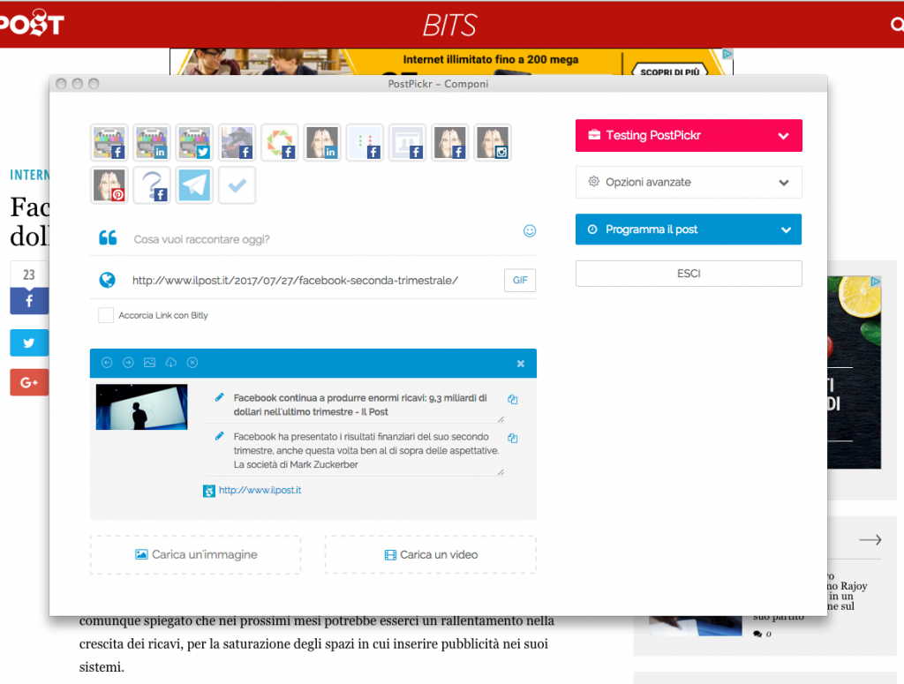Viewport: 904px width, 684px height.
Task: Click the next image arrow in preview toolbar
Action: click(128, 363)
